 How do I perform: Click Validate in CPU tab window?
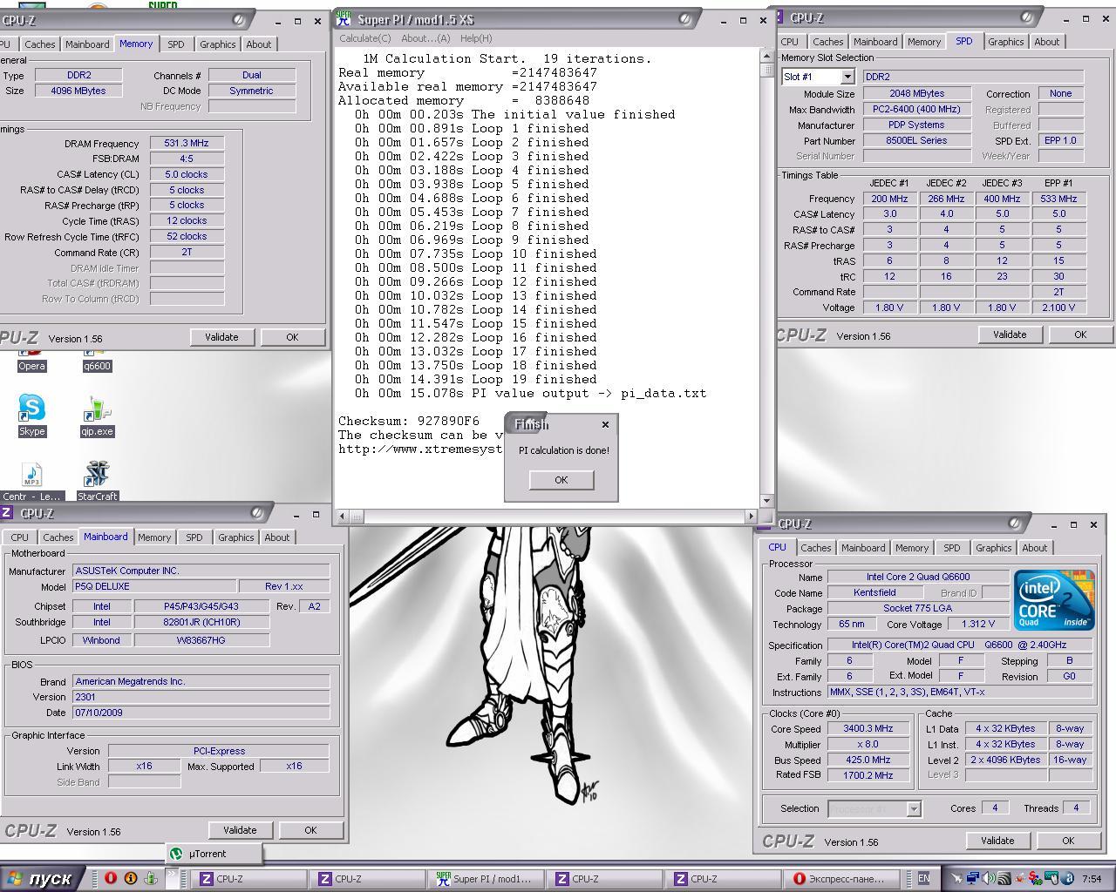[997, 841]
